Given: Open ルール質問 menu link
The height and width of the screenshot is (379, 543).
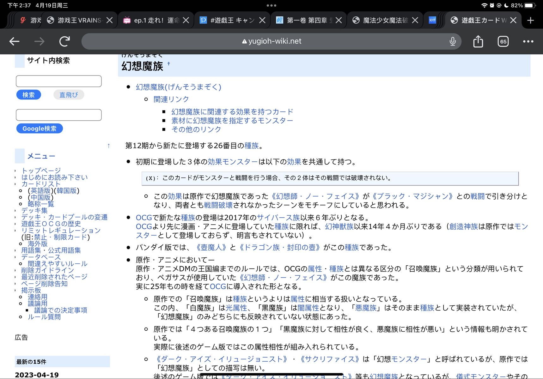Looking at the screenshot, I should (x=44, y=317).
